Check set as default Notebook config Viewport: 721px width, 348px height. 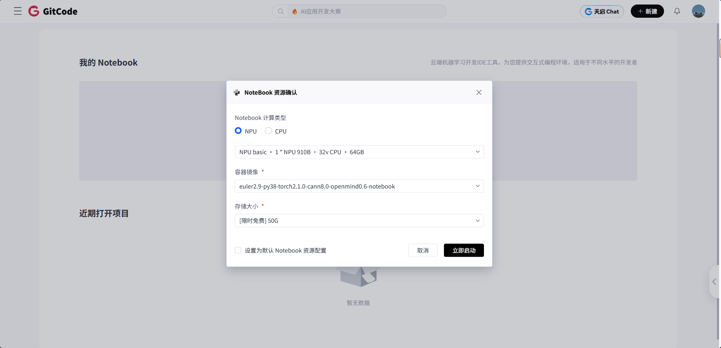point(238,250)
